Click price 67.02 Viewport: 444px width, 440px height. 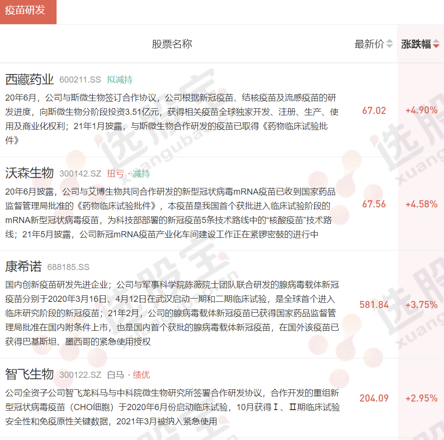coord(374,110)
